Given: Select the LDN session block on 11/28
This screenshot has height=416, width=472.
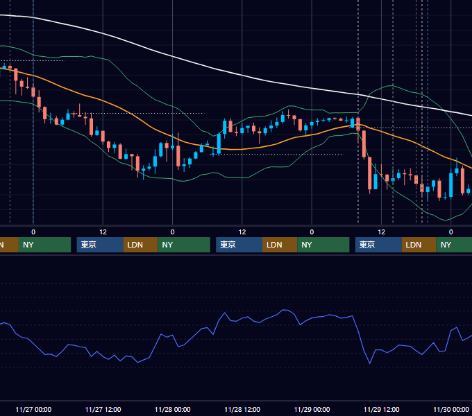Looking at the screenshot, I should (280, 245).
